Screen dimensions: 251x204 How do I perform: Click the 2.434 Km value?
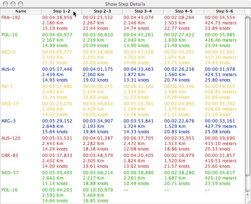click(94, 92)
